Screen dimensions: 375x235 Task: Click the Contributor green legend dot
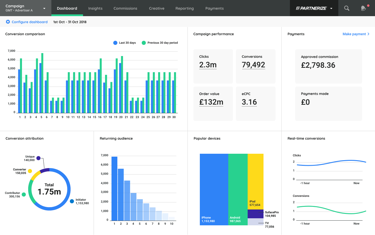pos(24,195)
